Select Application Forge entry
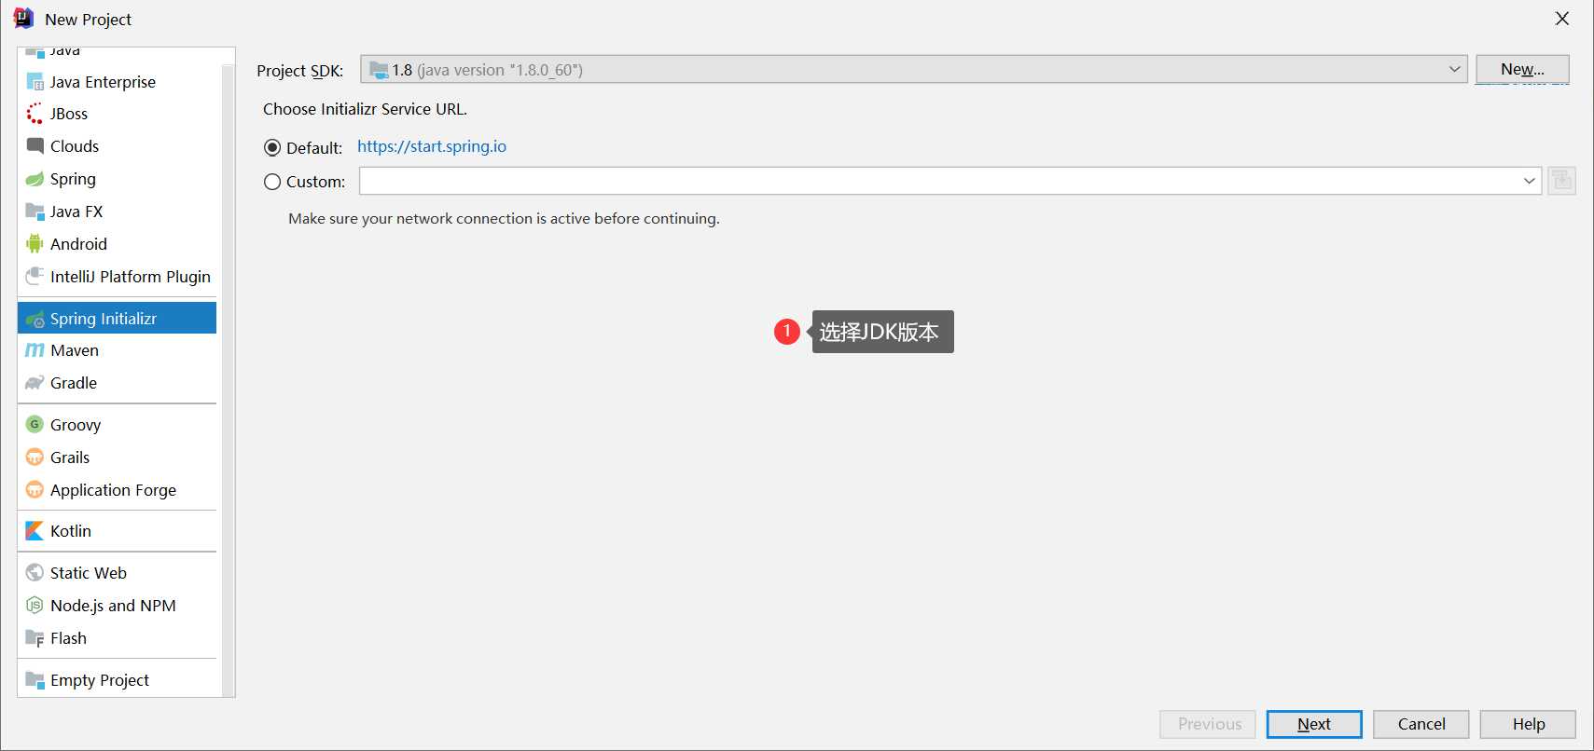The height and width of the screenshot is (751, 1594). pyautogui.click(x=117, y=490)
